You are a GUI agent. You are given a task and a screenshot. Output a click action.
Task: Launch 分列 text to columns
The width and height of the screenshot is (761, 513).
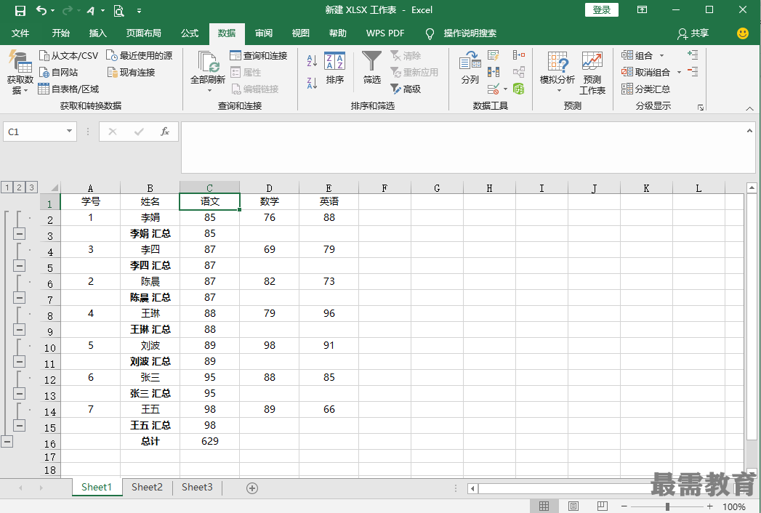(x=470, y=68)
